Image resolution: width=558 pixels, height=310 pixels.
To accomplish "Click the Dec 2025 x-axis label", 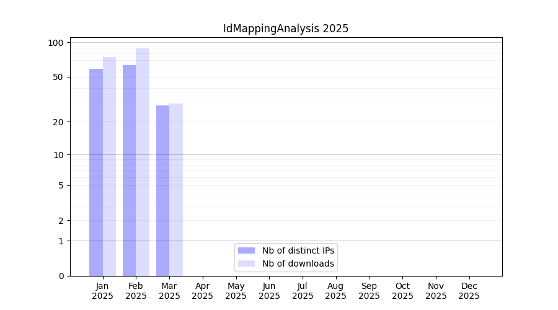I will coord(469,291).
